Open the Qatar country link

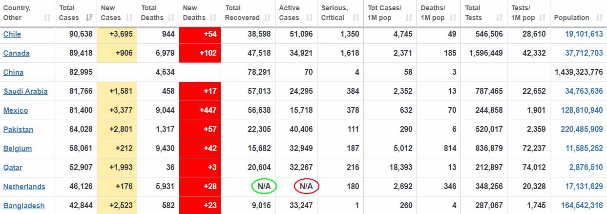click(x=13, y=168)
